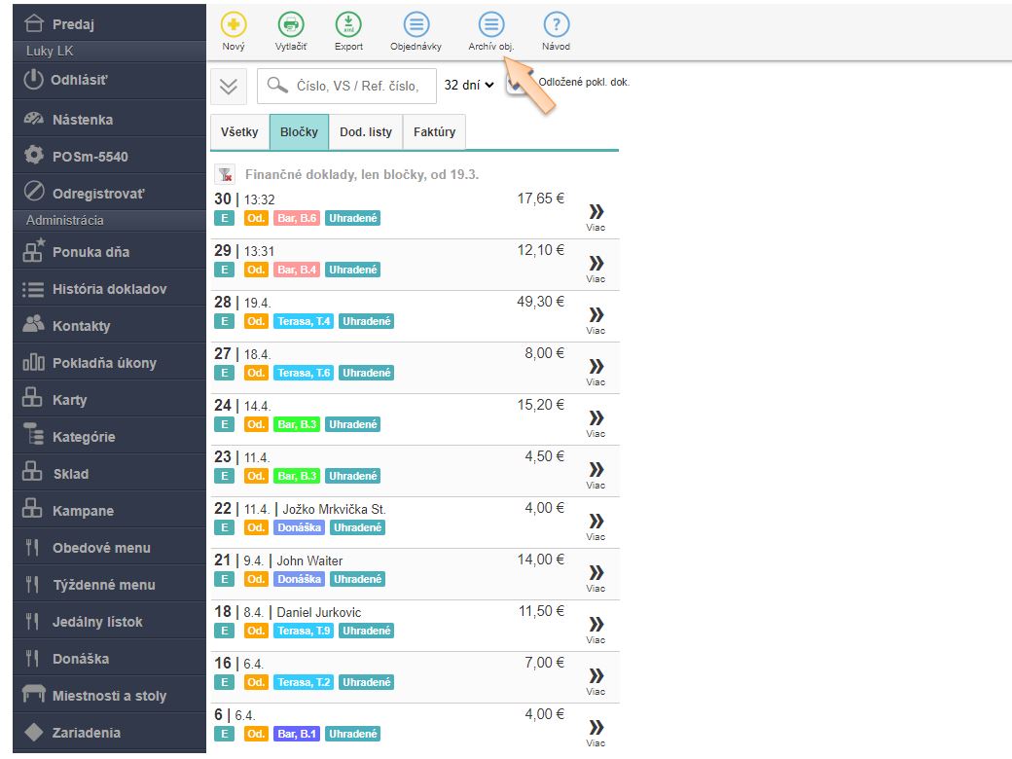The width and height of the screenshot is (1012, 759).
Task: Switch to the Všetky tab
Action: (239, 132)
